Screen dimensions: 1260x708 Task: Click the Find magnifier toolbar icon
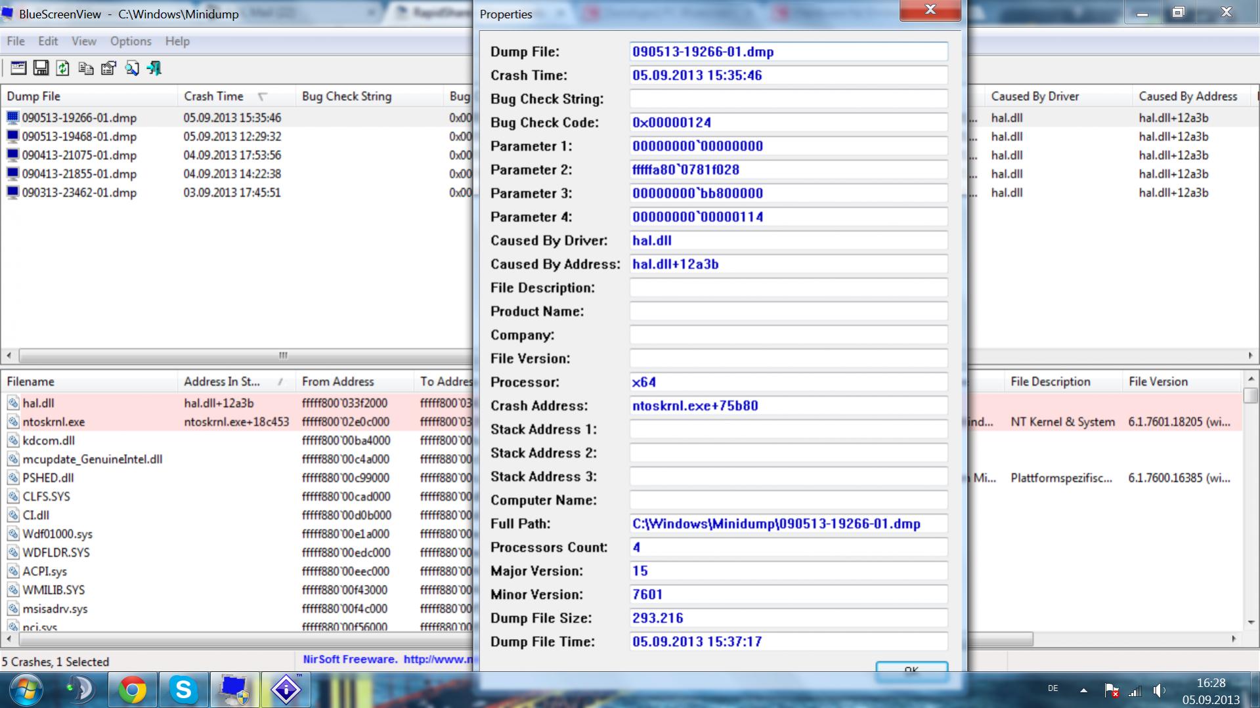(x=131, y=68)
